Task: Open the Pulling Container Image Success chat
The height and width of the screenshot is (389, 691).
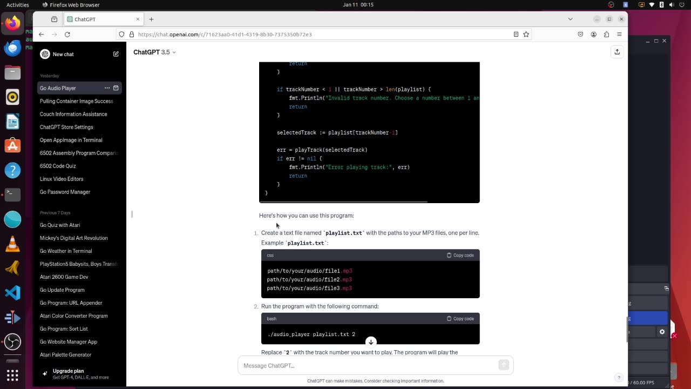Action: [79, 101]
